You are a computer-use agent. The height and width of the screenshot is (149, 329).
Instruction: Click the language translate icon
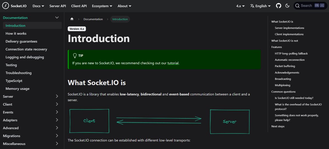252,6
